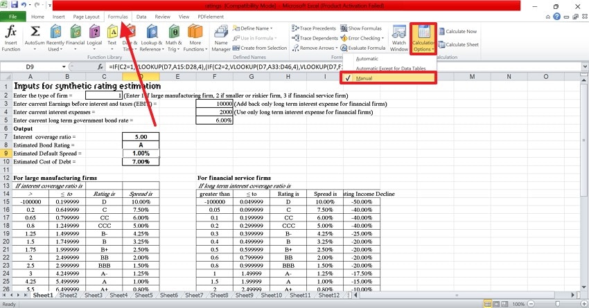Click the AutoSum sigma icon

[x=35, y=32]
